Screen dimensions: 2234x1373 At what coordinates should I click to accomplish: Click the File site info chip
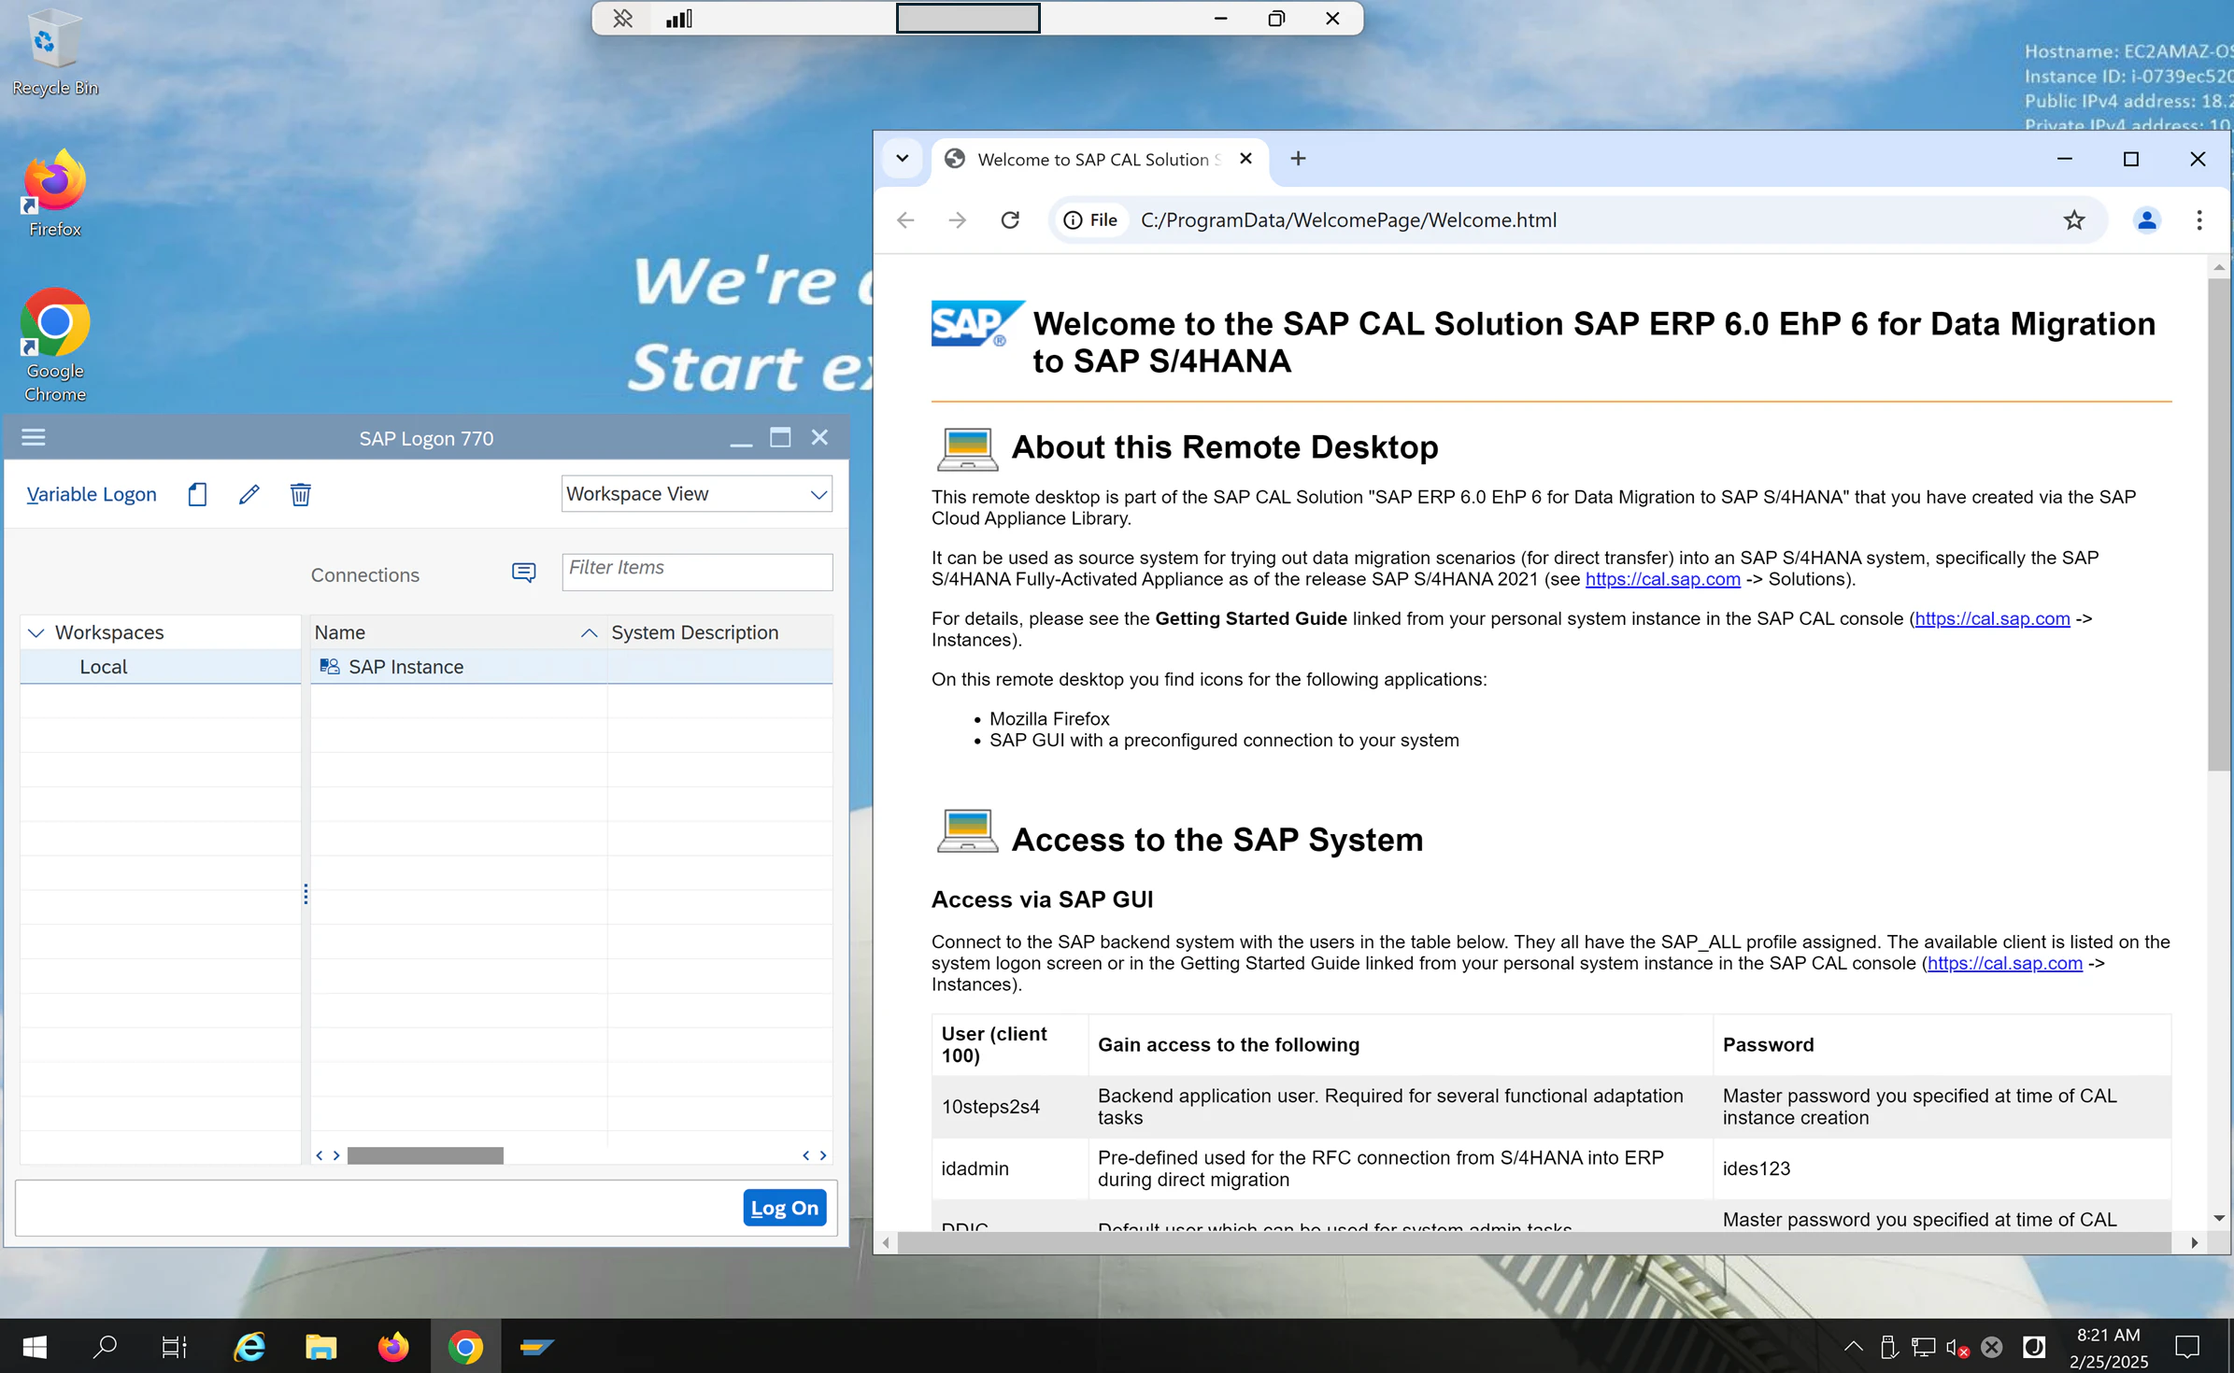1091,220
